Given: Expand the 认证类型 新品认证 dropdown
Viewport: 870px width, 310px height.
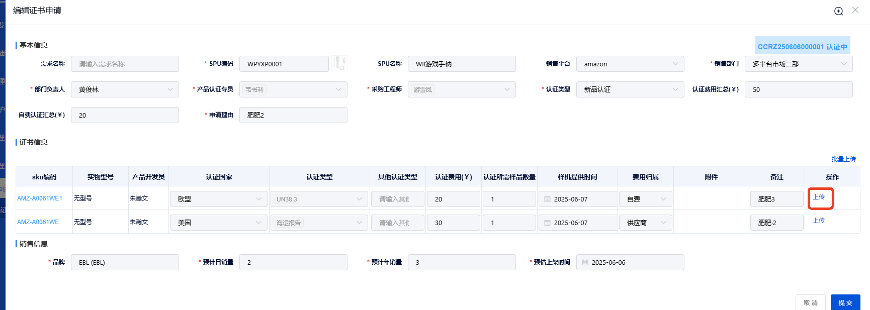Looking at the screenshot, I should point(630,89).
